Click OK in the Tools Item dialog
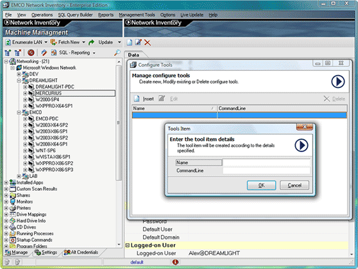Screen dimensions: 358x269 pyautogui.click(x=261, y=186)
